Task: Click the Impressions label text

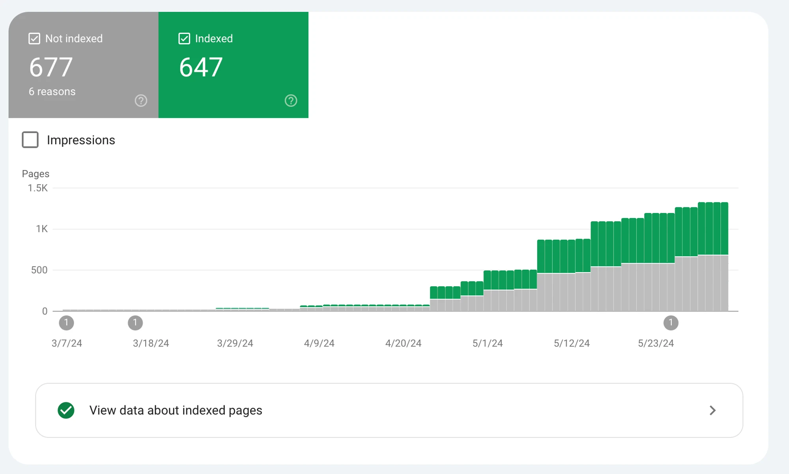Action: point(81,140)
